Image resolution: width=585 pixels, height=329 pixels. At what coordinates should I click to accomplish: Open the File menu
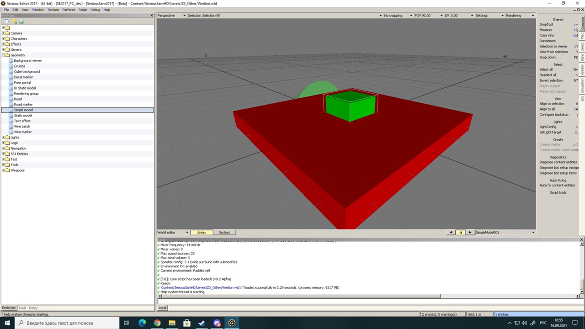(x=6, y=10)
